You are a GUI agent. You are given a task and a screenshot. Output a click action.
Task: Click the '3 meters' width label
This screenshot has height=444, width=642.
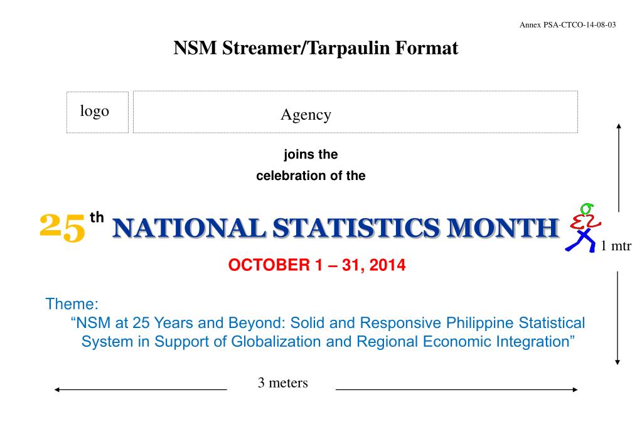(x=283, y=383)
